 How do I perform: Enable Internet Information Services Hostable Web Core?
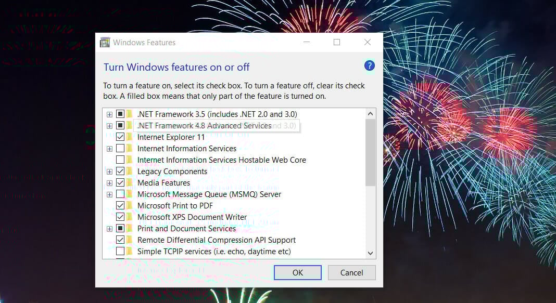pyautogui.click(x=120, y=160)
